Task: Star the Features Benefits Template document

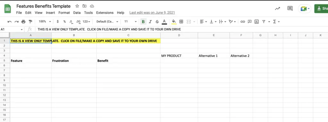Action: (x=77, y=6)
